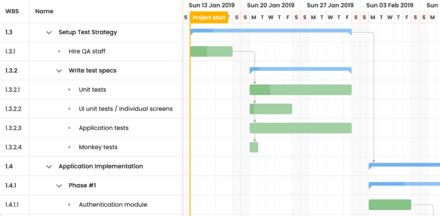Image resolution: width=440 pixels, height=216 pixels.
Task: Select UI unit tests / individual screens row
Action: coord(91,109)
